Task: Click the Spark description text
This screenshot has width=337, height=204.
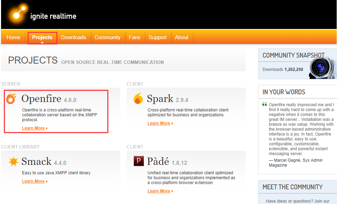Action: (x=188, y=112)
